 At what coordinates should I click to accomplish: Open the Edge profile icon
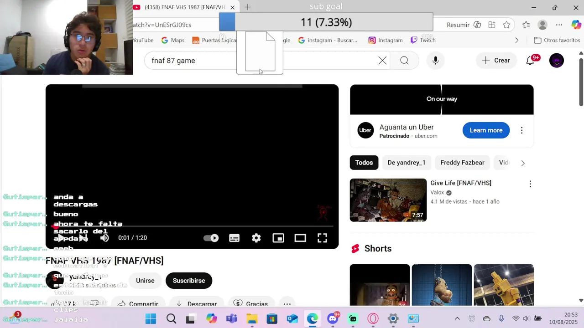tap(542, 25)
